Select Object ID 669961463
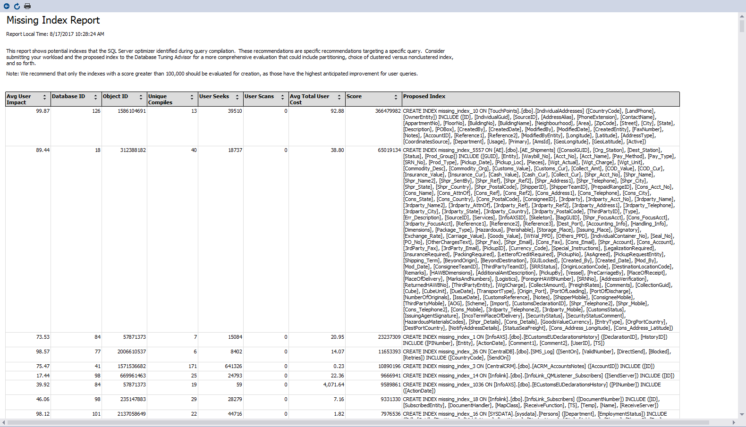746x427 pixels. [133, 376]
